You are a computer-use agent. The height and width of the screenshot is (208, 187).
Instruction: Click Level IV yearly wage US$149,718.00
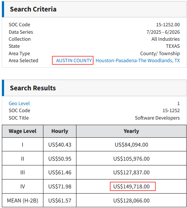(x=131, y=187)
